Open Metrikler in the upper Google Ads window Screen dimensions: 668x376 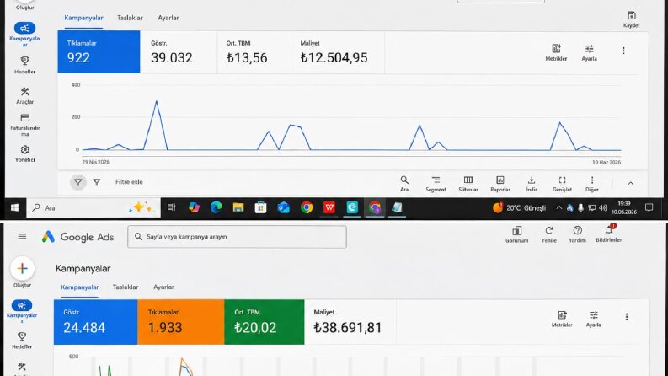coord(556,52)
